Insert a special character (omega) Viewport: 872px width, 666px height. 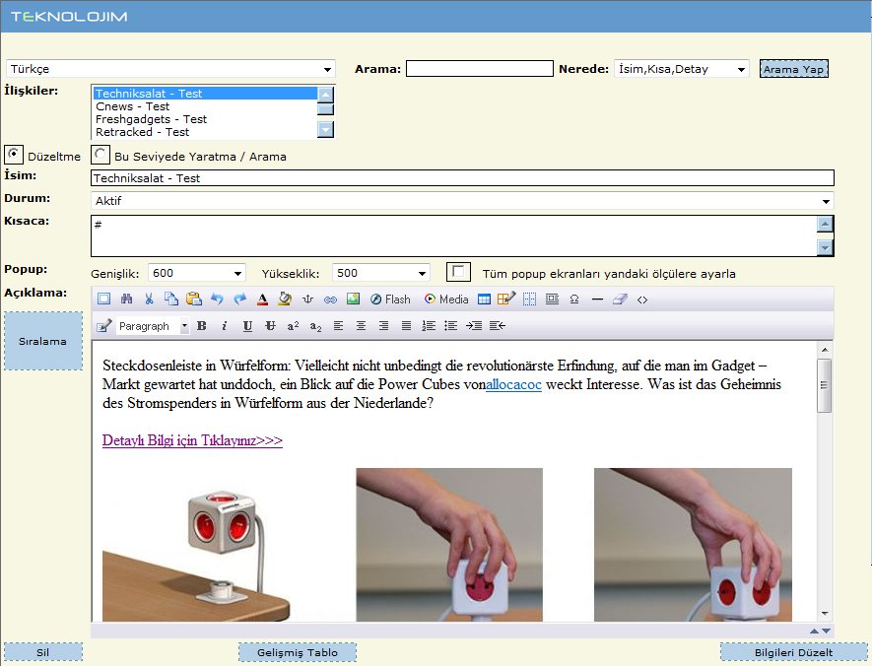(574, 300)
